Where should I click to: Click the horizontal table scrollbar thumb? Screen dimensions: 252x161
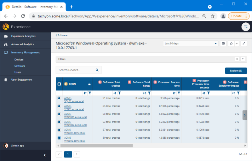tap(97, 146)
